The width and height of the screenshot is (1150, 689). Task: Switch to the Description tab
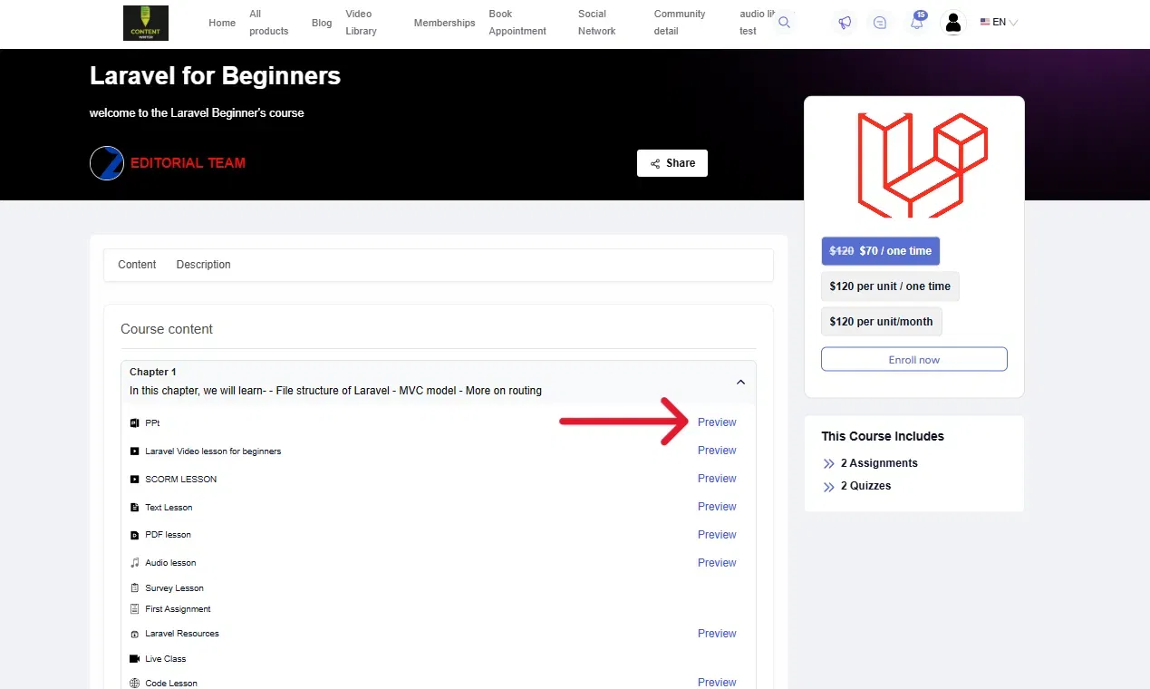click(203, 265)
